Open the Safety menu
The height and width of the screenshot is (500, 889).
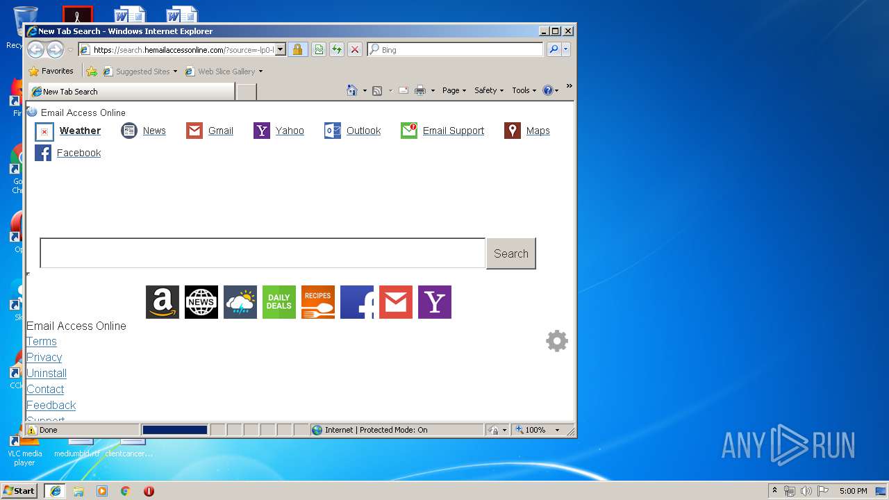(x=489, y=90)
